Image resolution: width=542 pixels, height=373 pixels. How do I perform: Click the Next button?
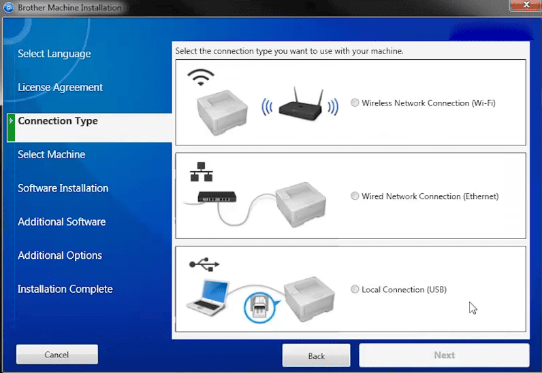point(444,355)
